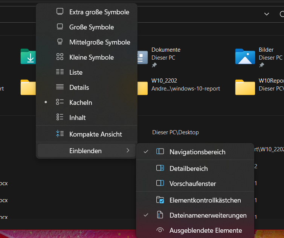Click the Kompakte Ansicht arrows icon

coord(60,134)
